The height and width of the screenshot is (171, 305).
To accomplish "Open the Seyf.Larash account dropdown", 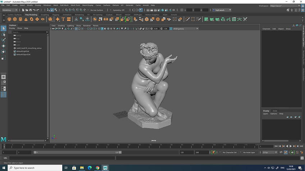I will (x=222, y=10).
